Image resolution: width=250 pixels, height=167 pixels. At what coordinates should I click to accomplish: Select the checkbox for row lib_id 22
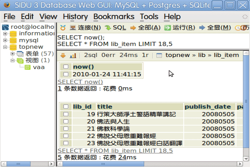(x=66, y=136)
